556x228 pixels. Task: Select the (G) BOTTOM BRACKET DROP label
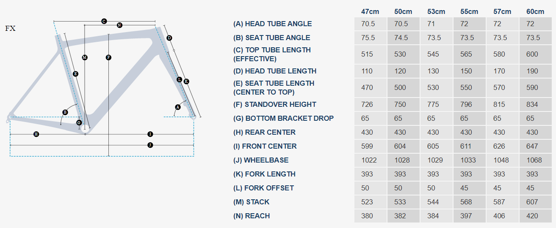click(x=283, y=118)
